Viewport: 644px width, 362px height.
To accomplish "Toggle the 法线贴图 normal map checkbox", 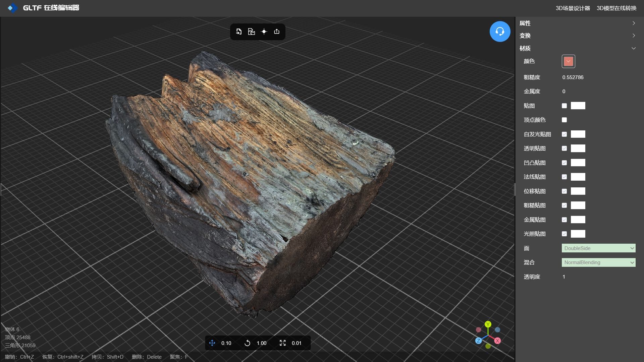I will tap(564, 177).
